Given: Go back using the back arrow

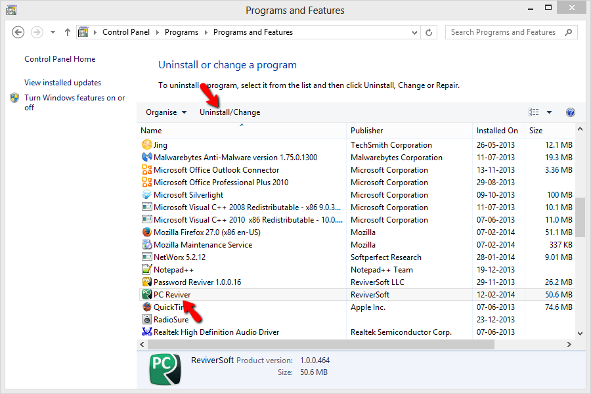Looking at the screenshot, I should coord(18,32).
